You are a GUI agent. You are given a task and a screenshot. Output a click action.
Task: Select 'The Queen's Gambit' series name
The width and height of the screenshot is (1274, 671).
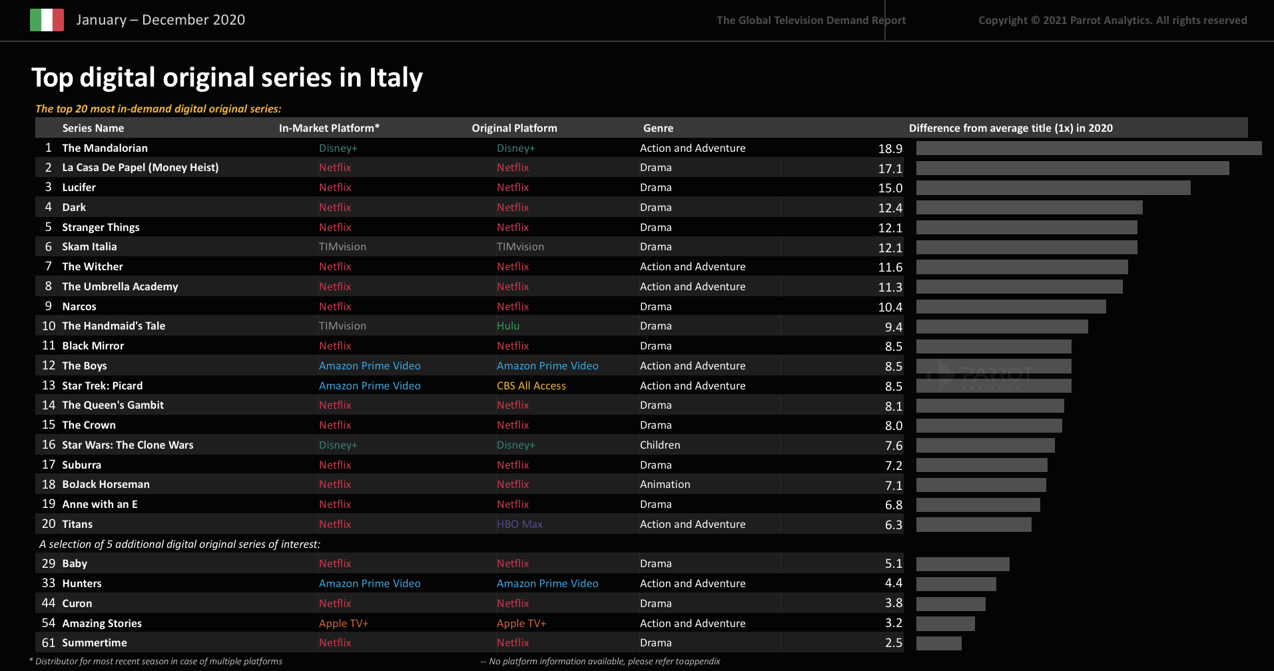(x=113, y=405)
